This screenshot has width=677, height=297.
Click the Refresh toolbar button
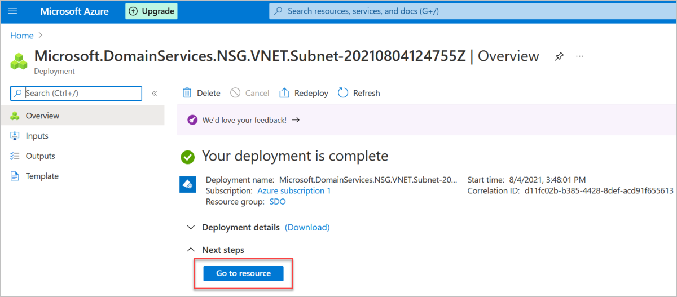tap(359, 93)
